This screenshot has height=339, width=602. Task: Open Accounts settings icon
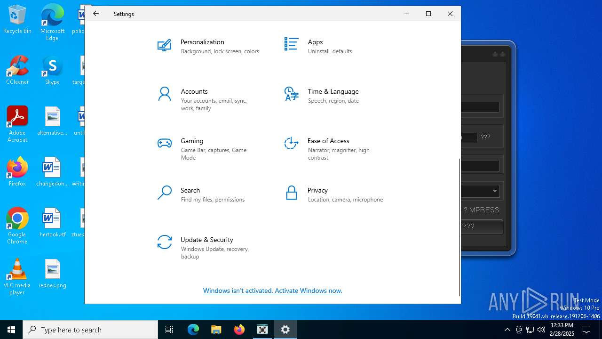164,94
